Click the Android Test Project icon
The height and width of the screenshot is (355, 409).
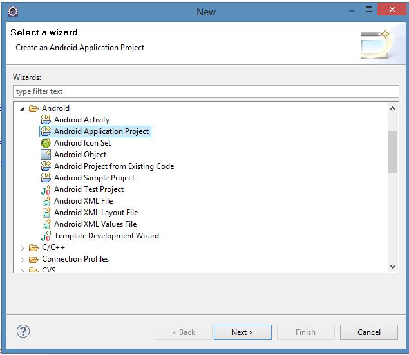46,189
